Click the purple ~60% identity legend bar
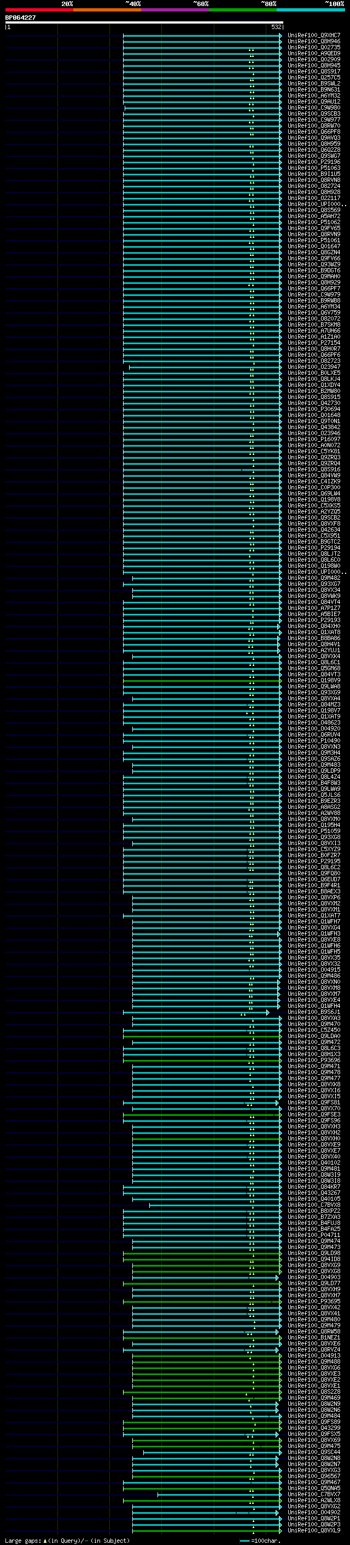Screen dimensions: 350x1545 (176, 10)
